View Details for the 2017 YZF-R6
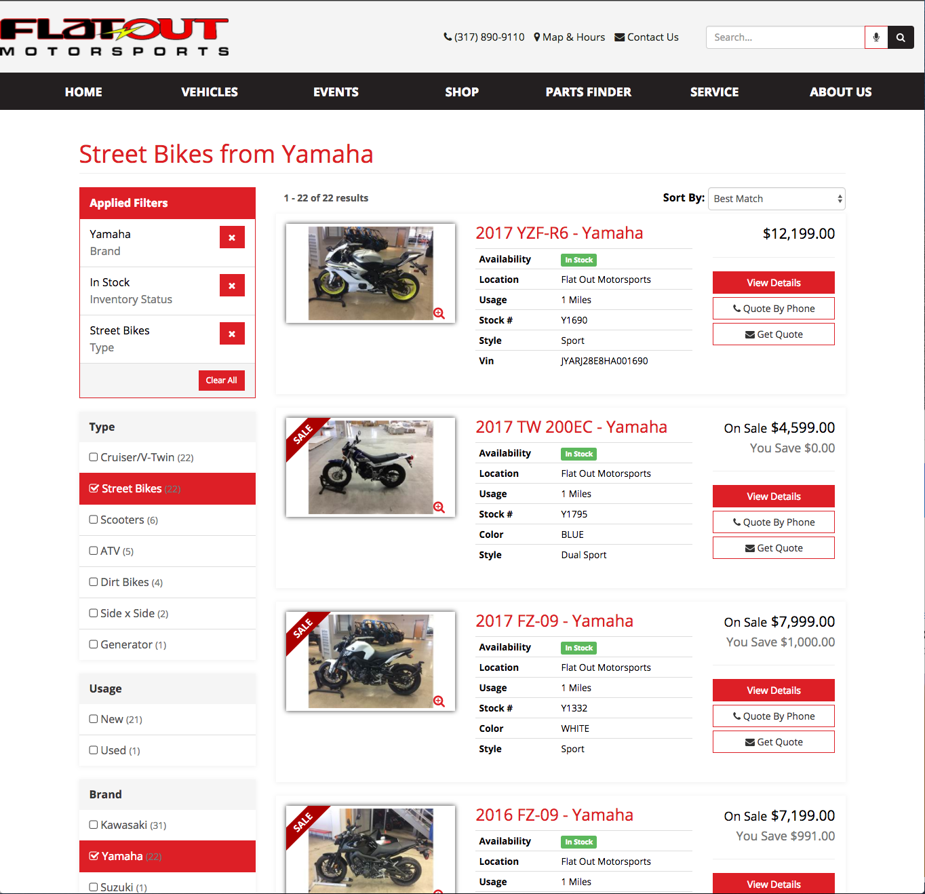Image resolution: width=925 pixels, height=894 pixels. [x=774, y=283]
